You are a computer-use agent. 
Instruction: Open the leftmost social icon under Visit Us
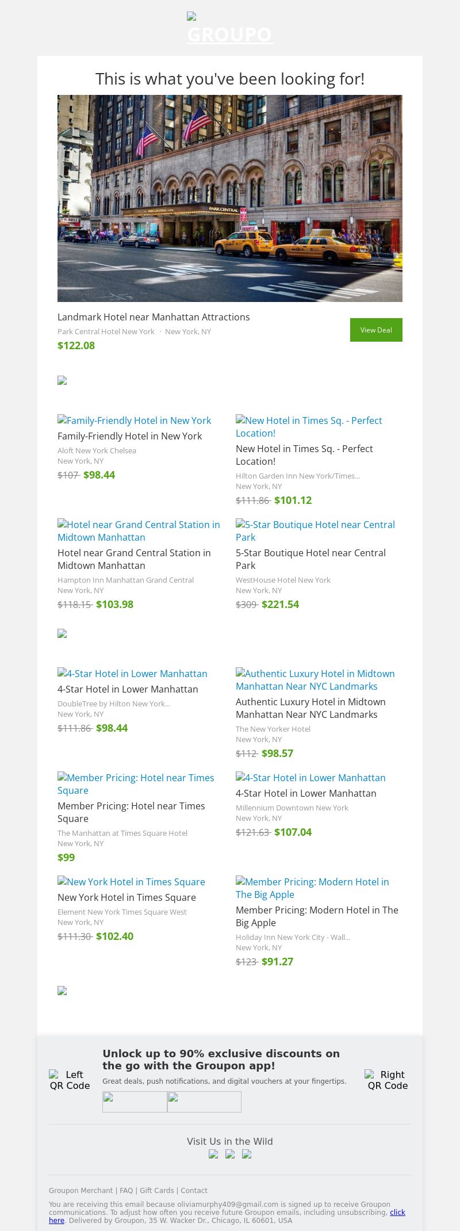coord(213,1154)
